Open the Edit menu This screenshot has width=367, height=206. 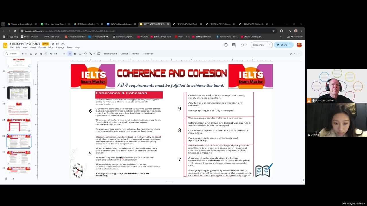(x=18, y=47)
